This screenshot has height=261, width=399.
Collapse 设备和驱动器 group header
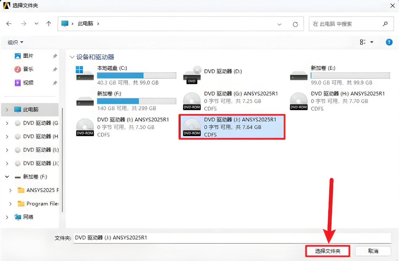pos(72,57)
